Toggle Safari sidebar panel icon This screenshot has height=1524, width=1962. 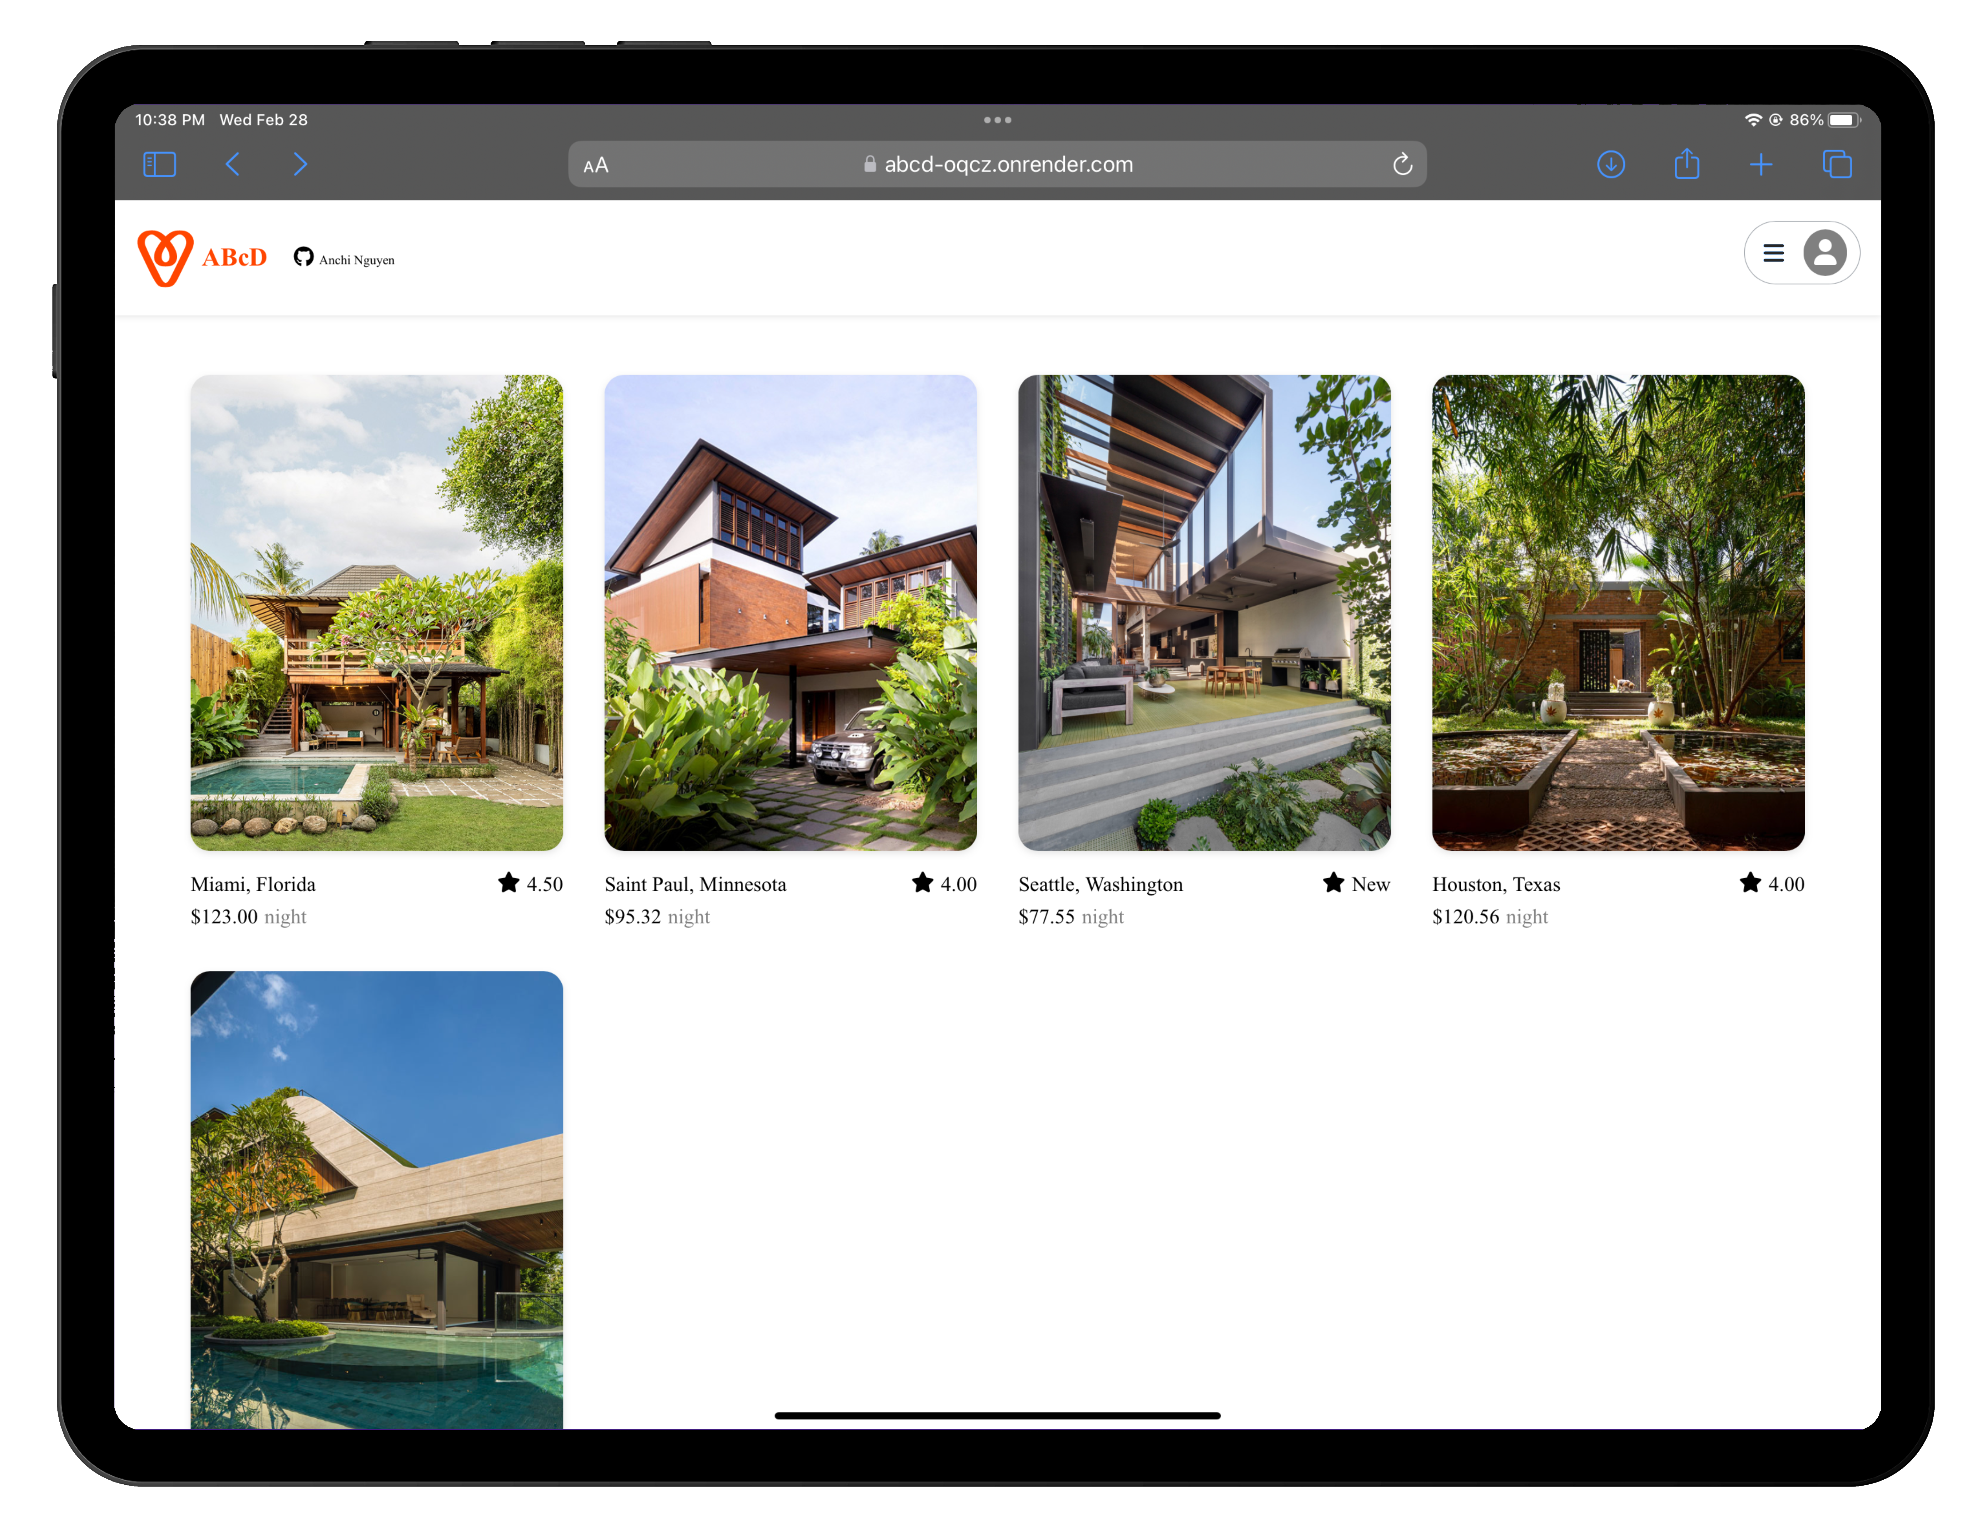point(159,164)
